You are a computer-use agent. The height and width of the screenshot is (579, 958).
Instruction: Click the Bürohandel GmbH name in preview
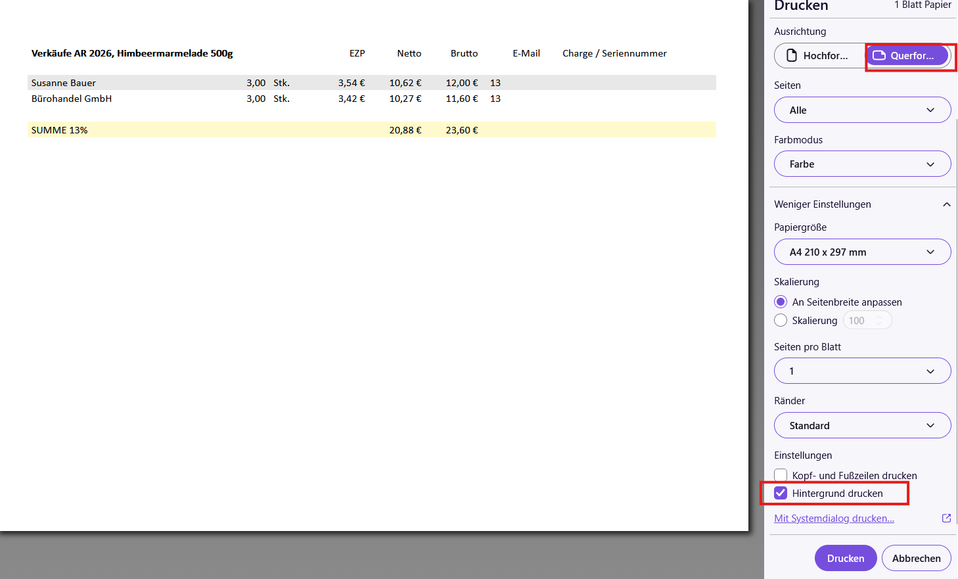[72, 99]
